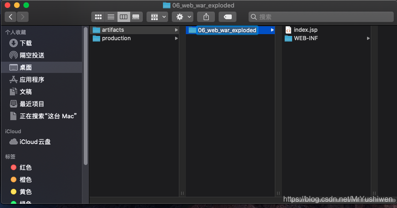This screenshot has height=208, width=397.
Task: Open 最近项目 in the sidebar
Action: tap(42, 104)
